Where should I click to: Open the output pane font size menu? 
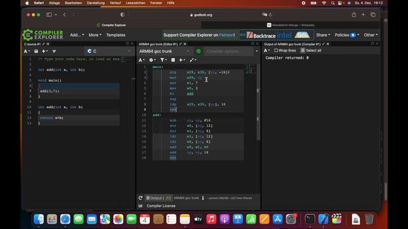[267, 50]
